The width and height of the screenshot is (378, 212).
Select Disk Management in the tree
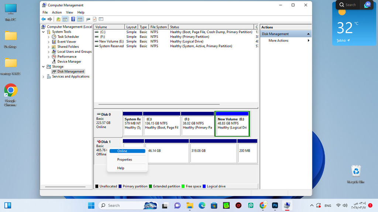68,71
